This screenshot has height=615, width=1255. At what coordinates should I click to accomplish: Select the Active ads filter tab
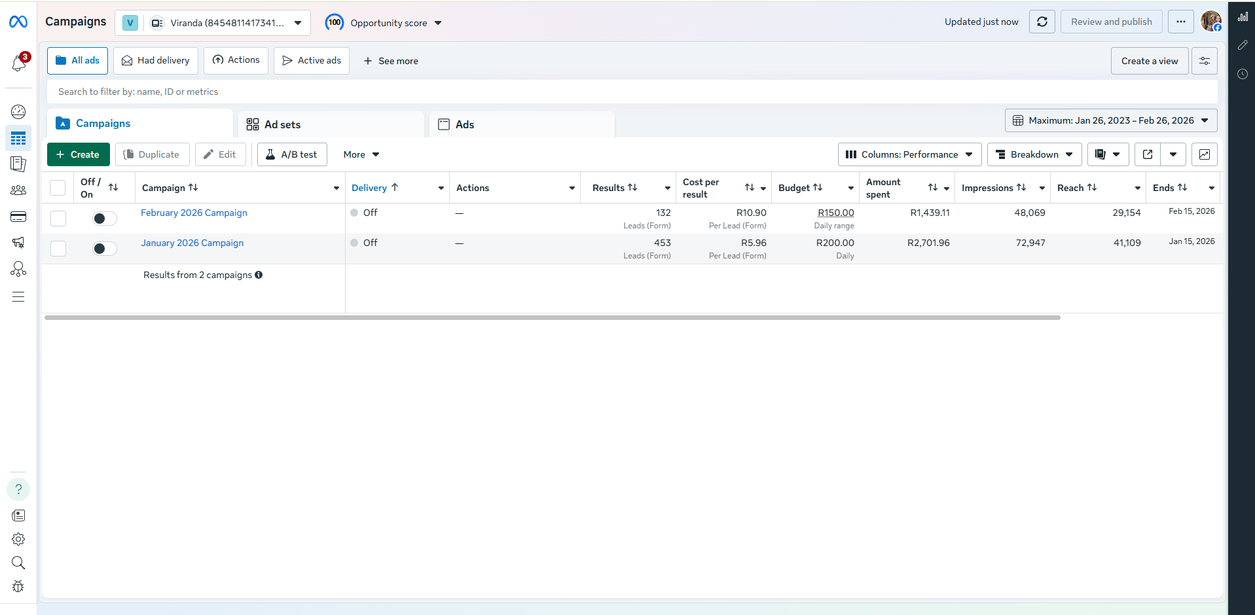(x=311, y=60)
